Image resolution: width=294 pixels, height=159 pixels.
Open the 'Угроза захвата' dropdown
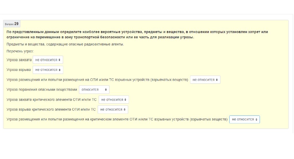[48, 60]
